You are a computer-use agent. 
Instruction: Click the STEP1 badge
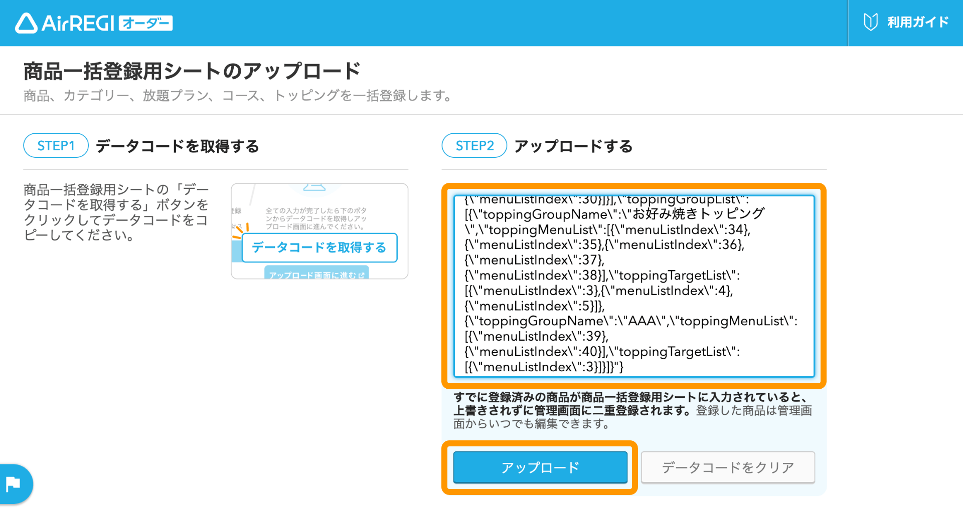(56, 146)
